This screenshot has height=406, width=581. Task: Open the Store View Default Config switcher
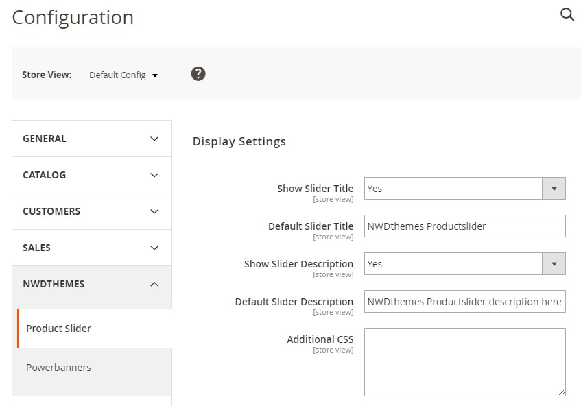(x=123, y=75)
